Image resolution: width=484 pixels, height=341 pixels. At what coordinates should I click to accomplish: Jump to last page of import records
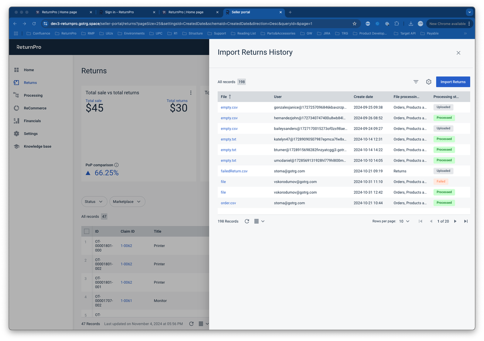pos(466,221)
